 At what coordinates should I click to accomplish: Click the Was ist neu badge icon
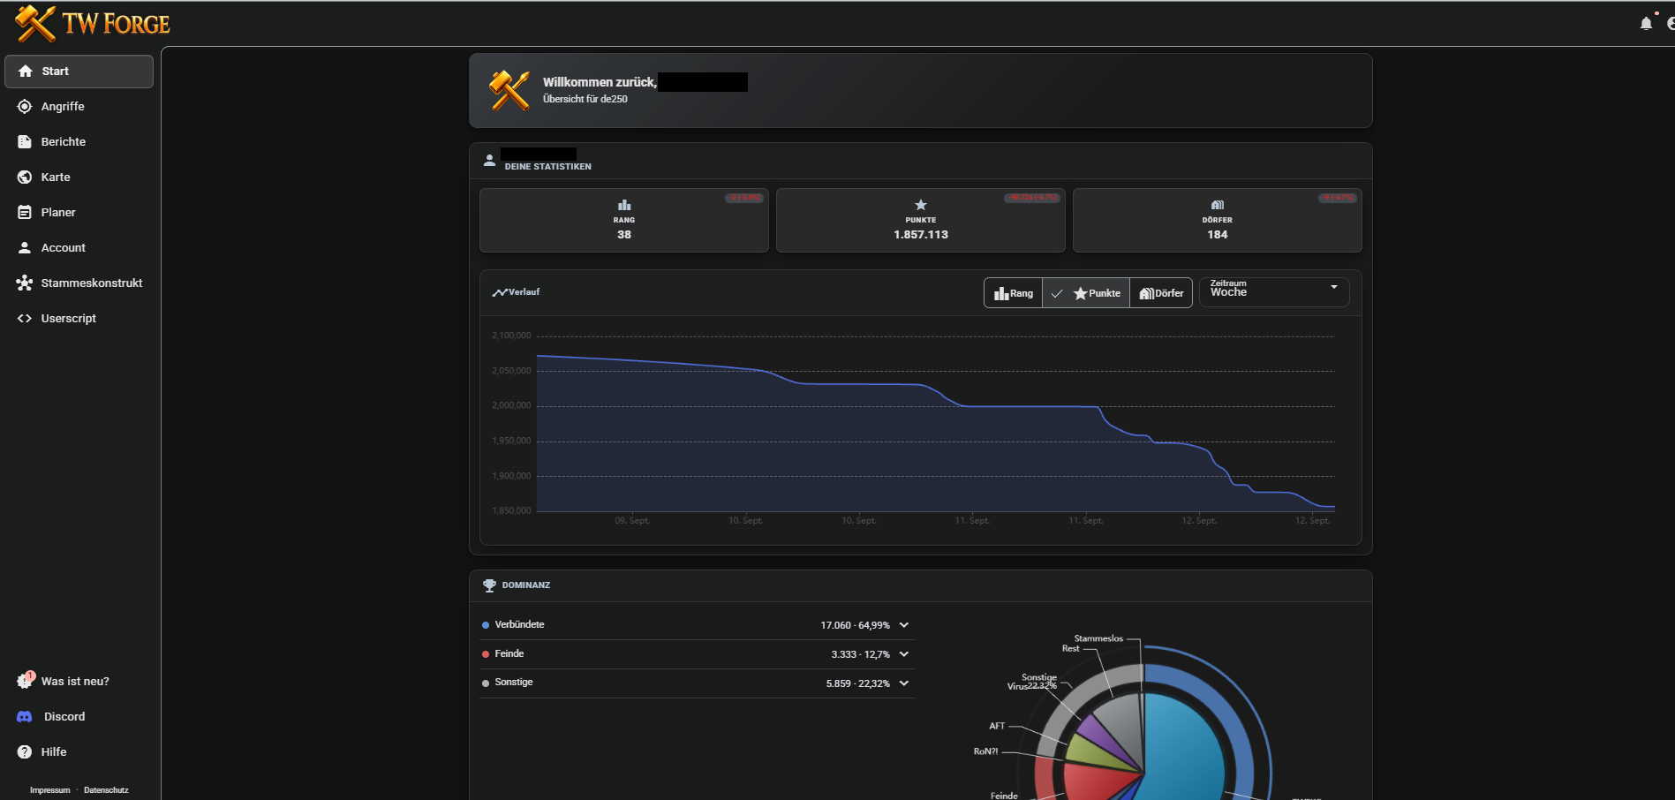pos(25,681)
